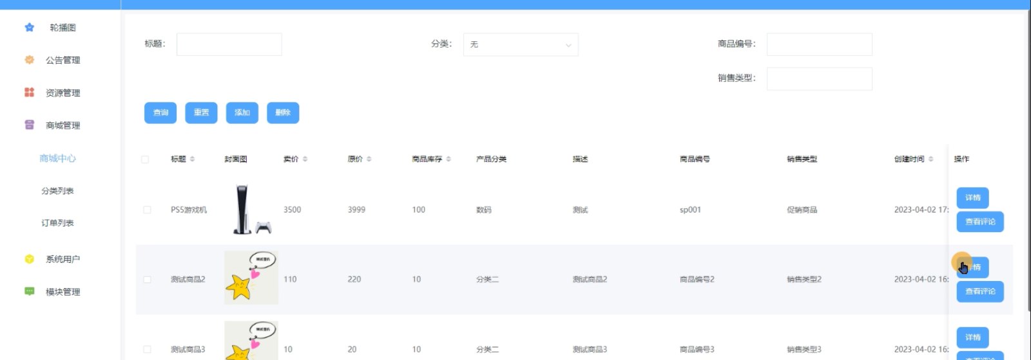Go to 订单列表 submenu item
The height and width of the screenshot is (360, 1031).
(x=57, y=223)
